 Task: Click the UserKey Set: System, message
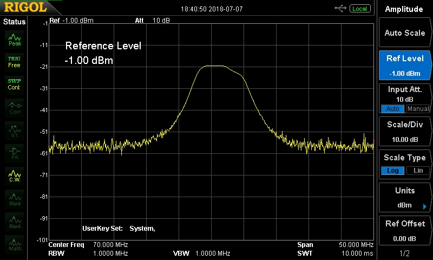119,229
